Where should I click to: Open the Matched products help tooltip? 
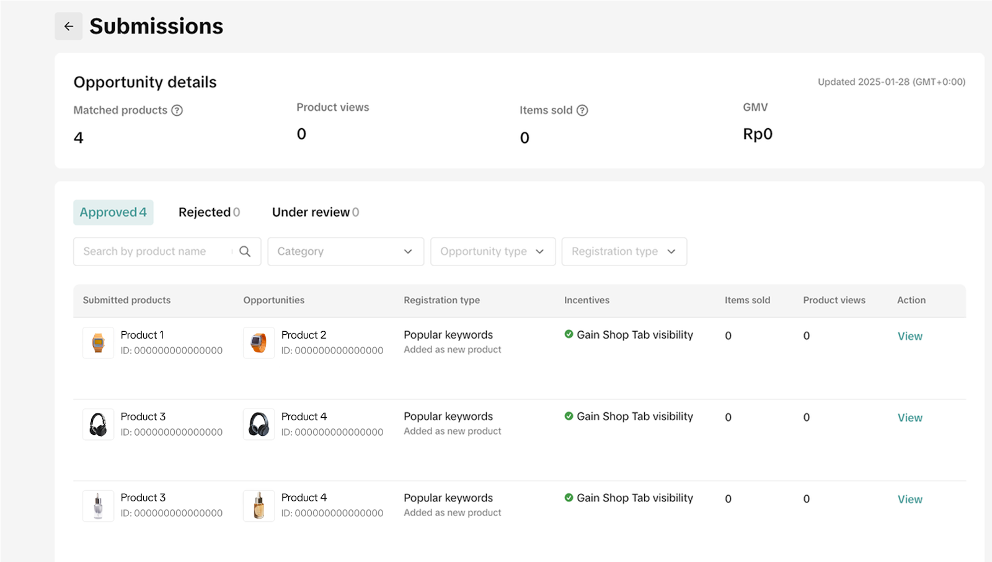click(177, 110)
